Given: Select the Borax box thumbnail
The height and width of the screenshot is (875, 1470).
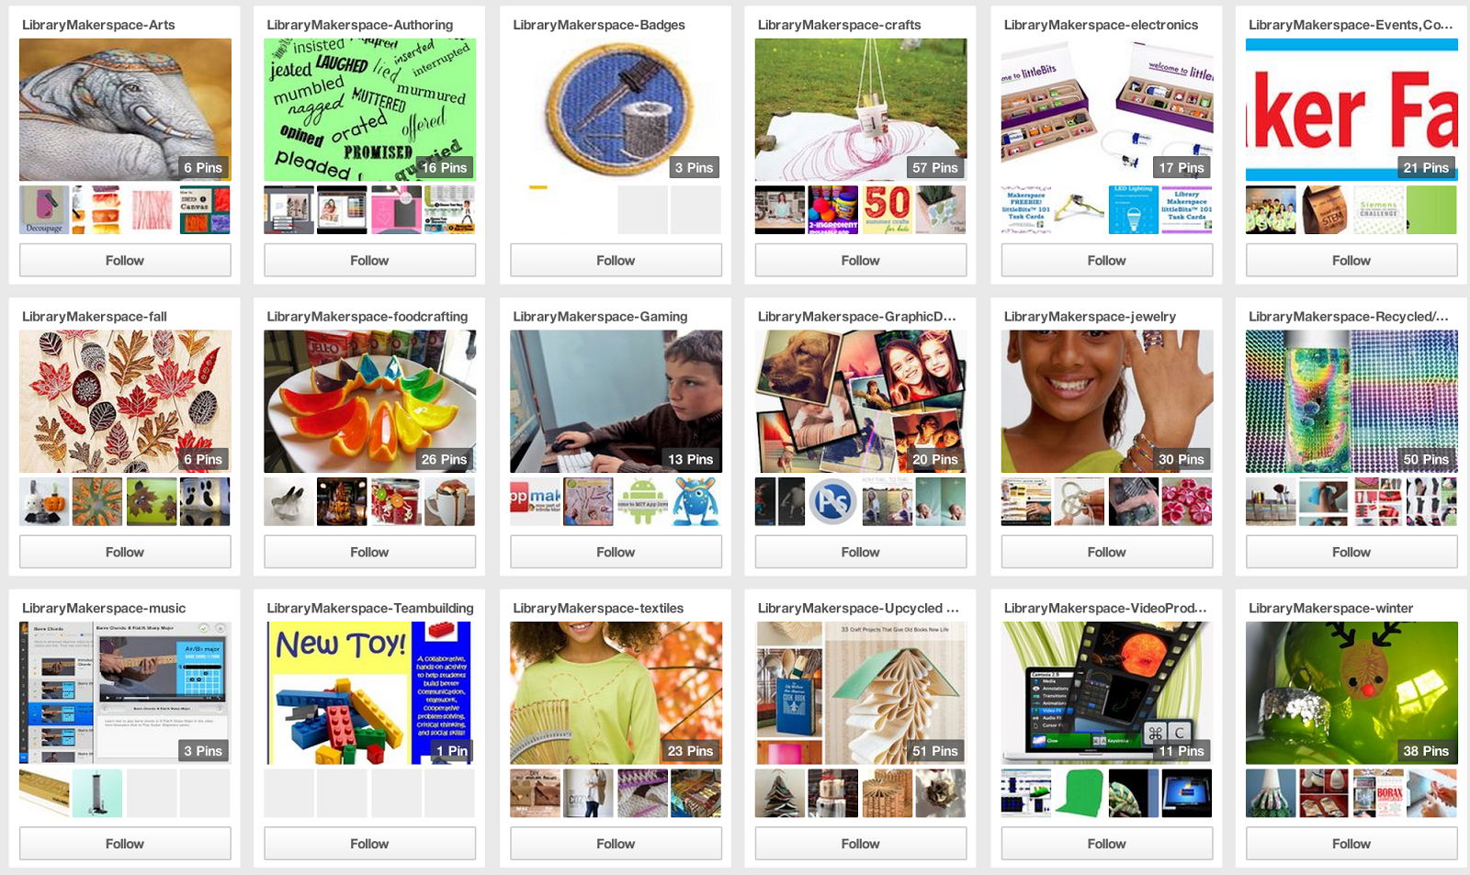Looking at the screenshot, I should 1378,793.
